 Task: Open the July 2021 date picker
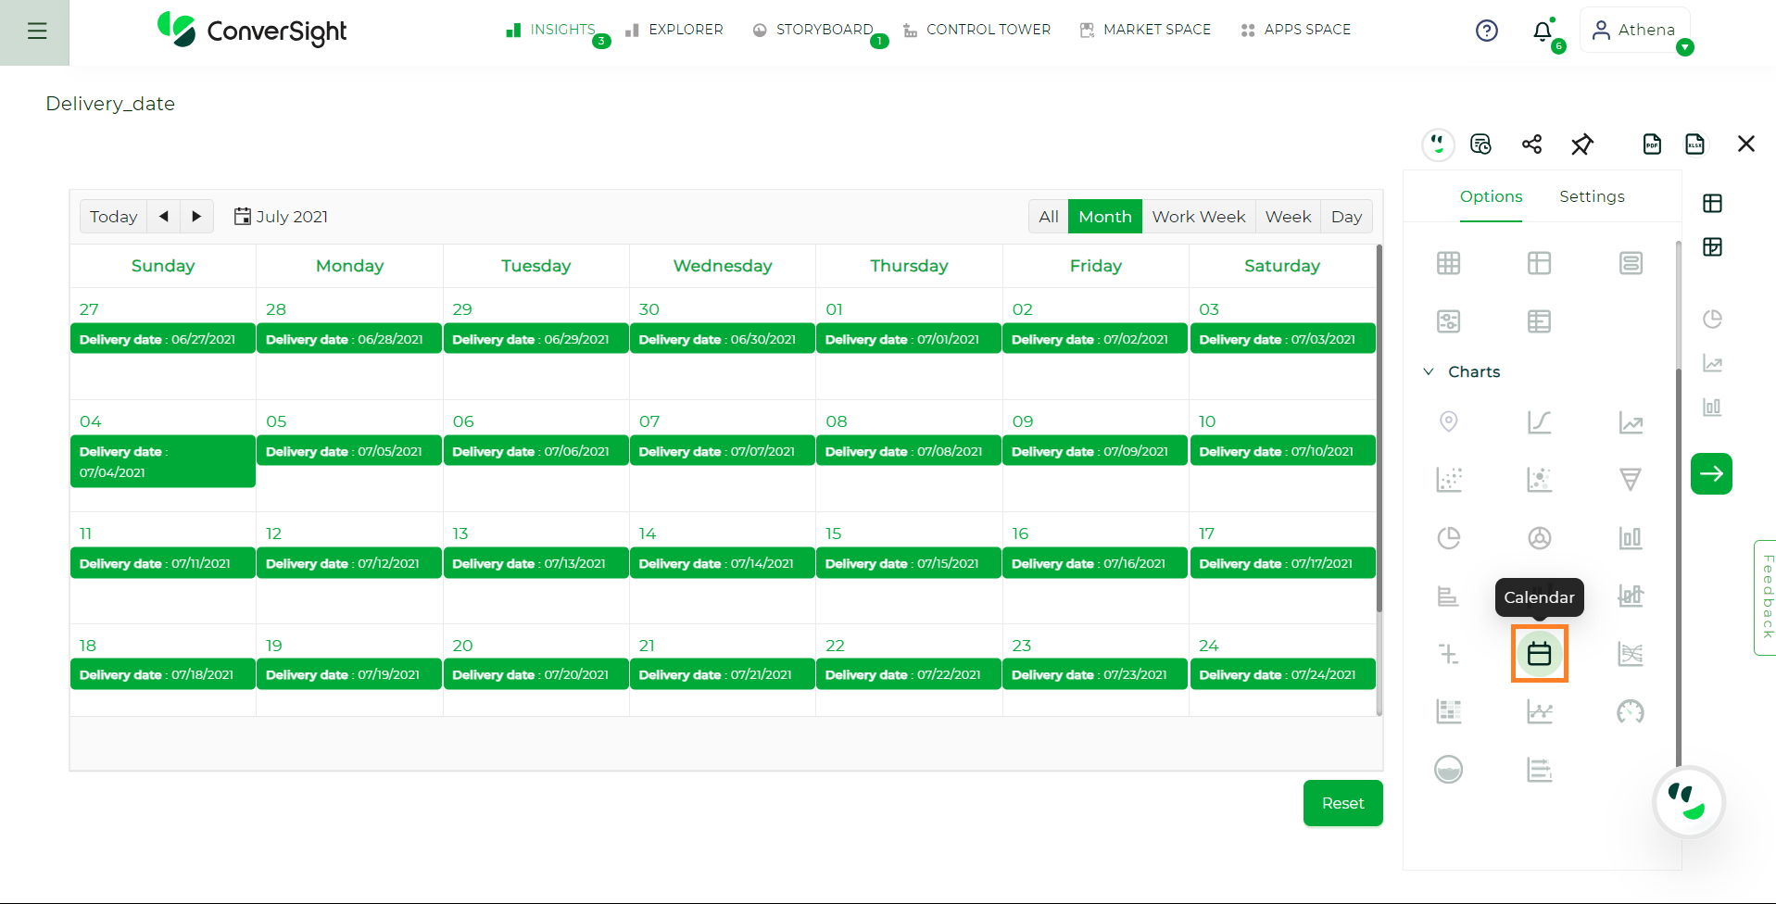(281, 217)
